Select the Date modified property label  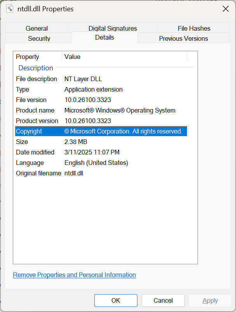(35, 152)
